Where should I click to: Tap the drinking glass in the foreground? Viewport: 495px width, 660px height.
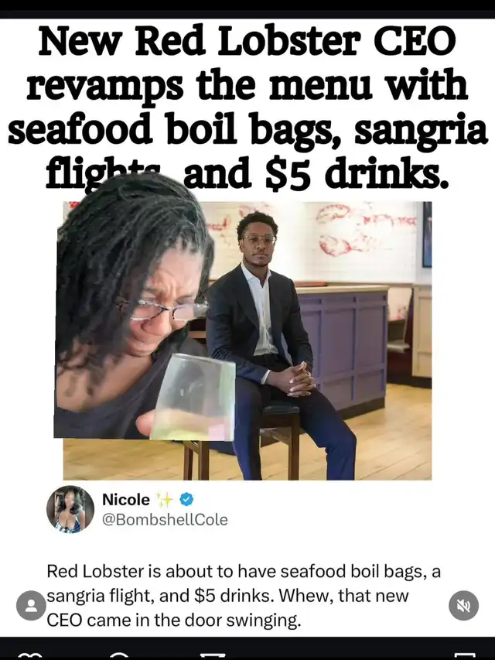(x=194, y=396)
